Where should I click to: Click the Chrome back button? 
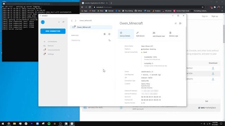pos(82,7)
